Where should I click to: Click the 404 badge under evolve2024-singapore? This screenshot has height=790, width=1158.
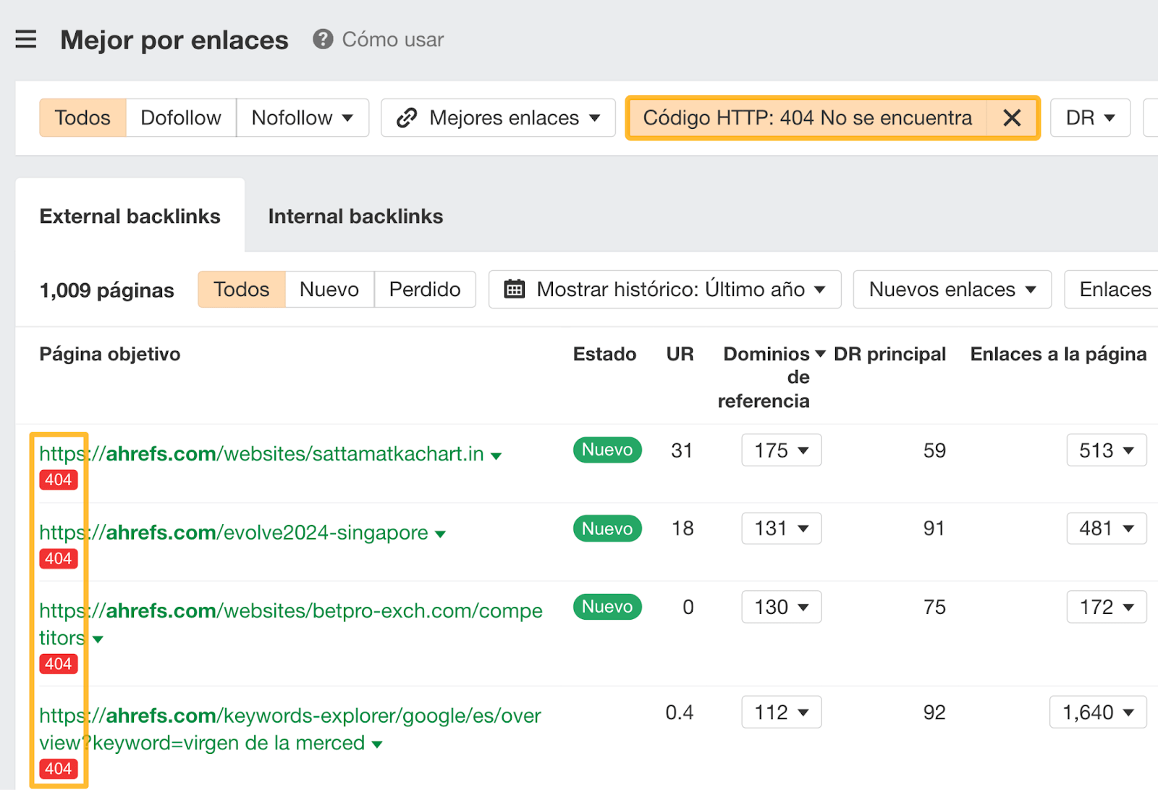point(58,558)
